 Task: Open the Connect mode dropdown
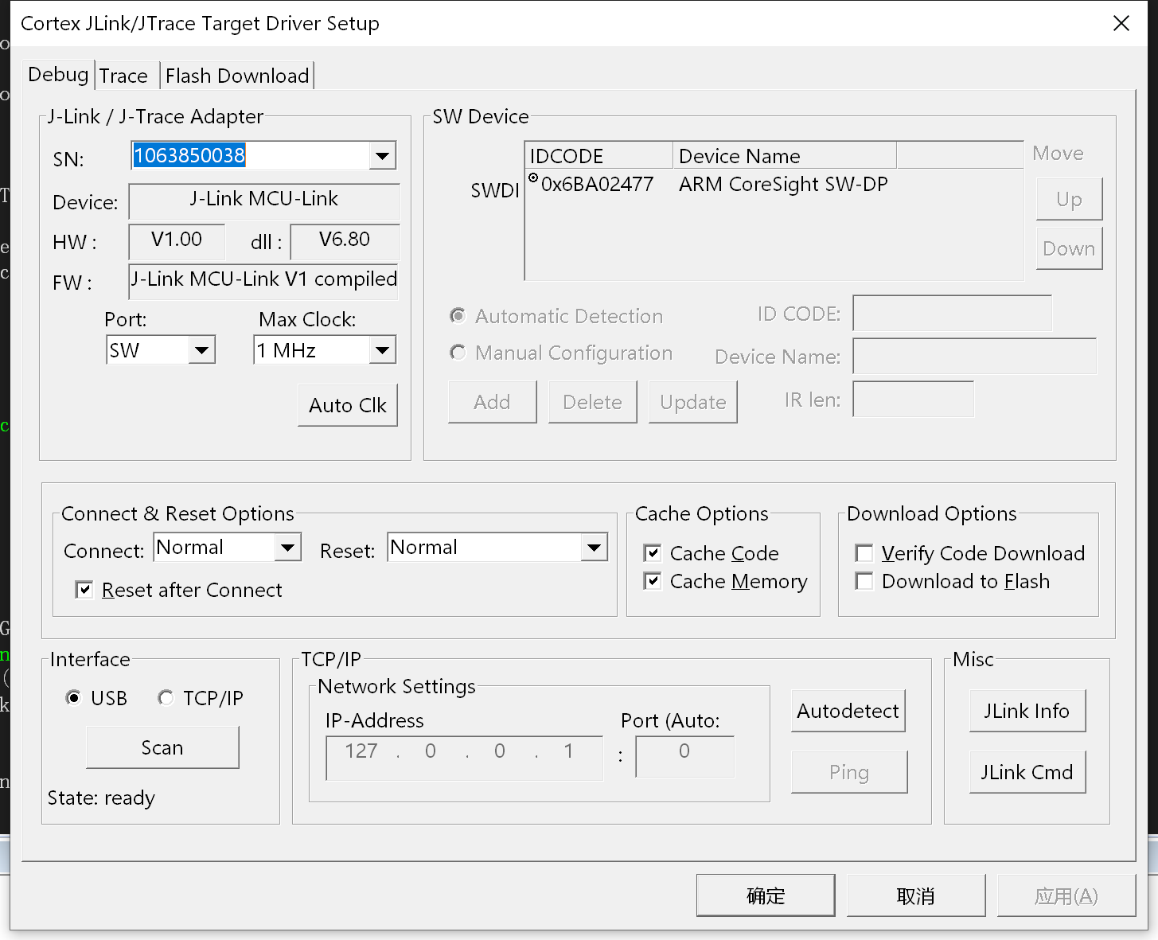tap(287, 548)
